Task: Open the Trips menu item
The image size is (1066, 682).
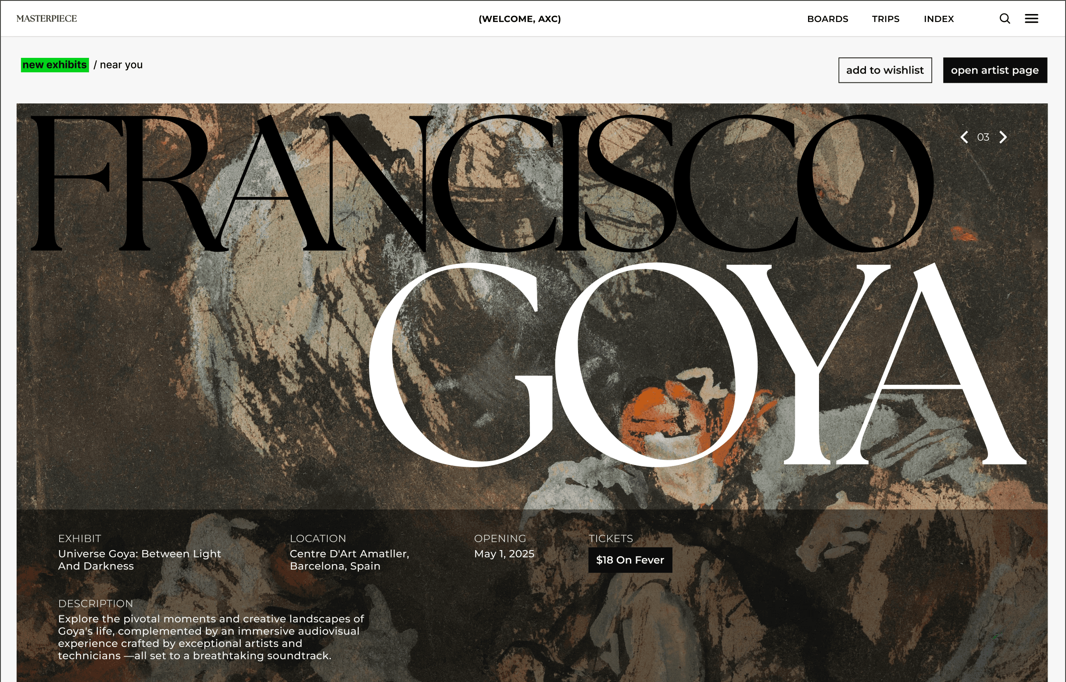Action: coord(885,19)
